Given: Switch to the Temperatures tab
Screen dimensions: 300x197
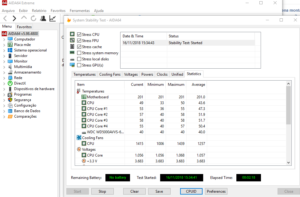Looking at the screenshot, I should click(x=84, y=74).
